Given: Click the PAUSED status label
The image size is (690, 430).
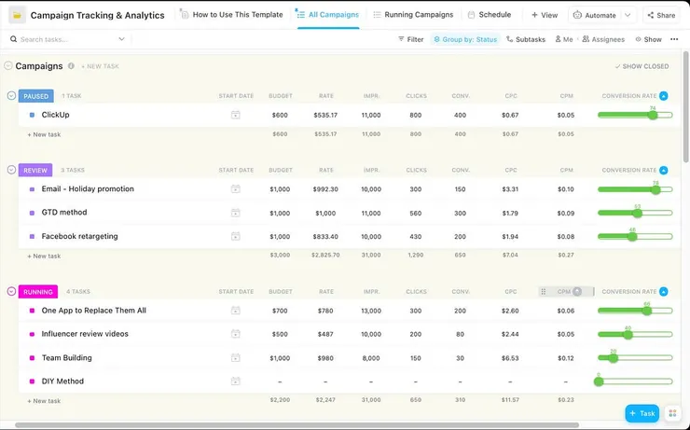Looking at the screenshot, I should click(36, 96).
